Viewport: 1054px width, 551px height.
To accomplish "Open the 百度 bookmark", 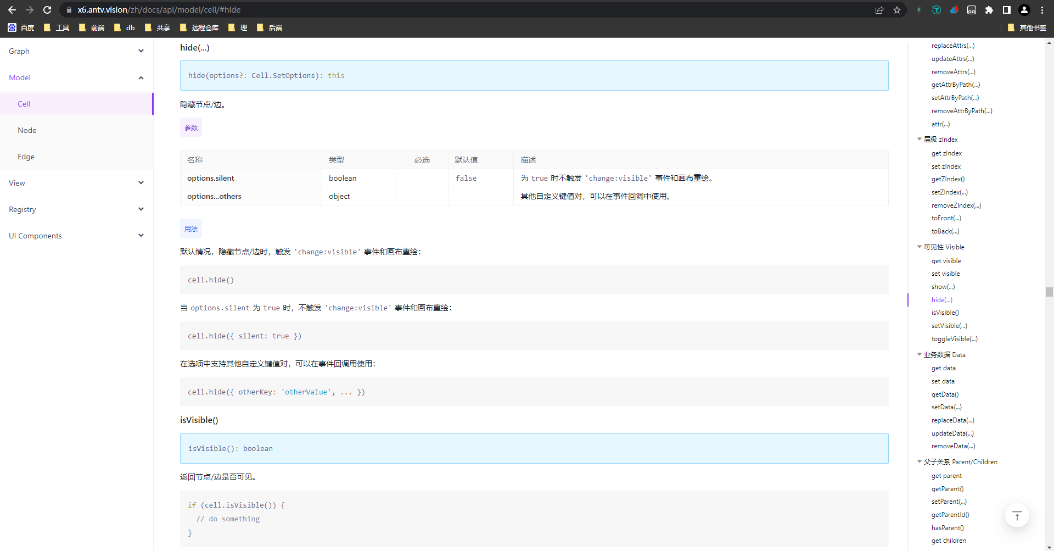I will click(21, 27).
